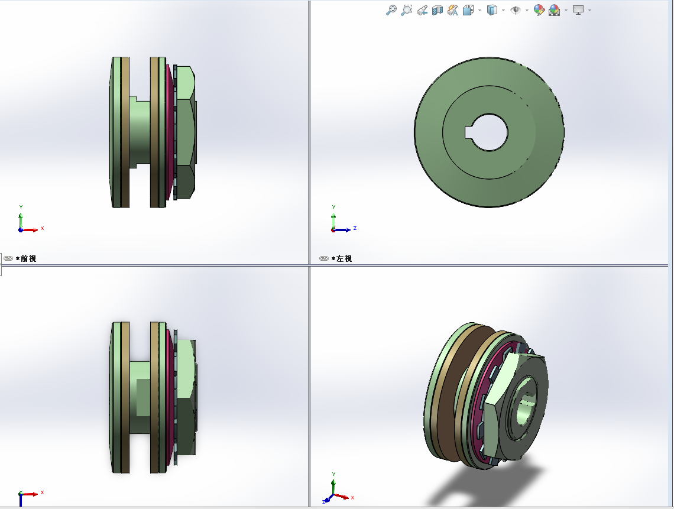Viewport: 674px width, 509px height.
Task: Expand the View Orientation dropdown arrow
Action: click(x=479, y=10)
